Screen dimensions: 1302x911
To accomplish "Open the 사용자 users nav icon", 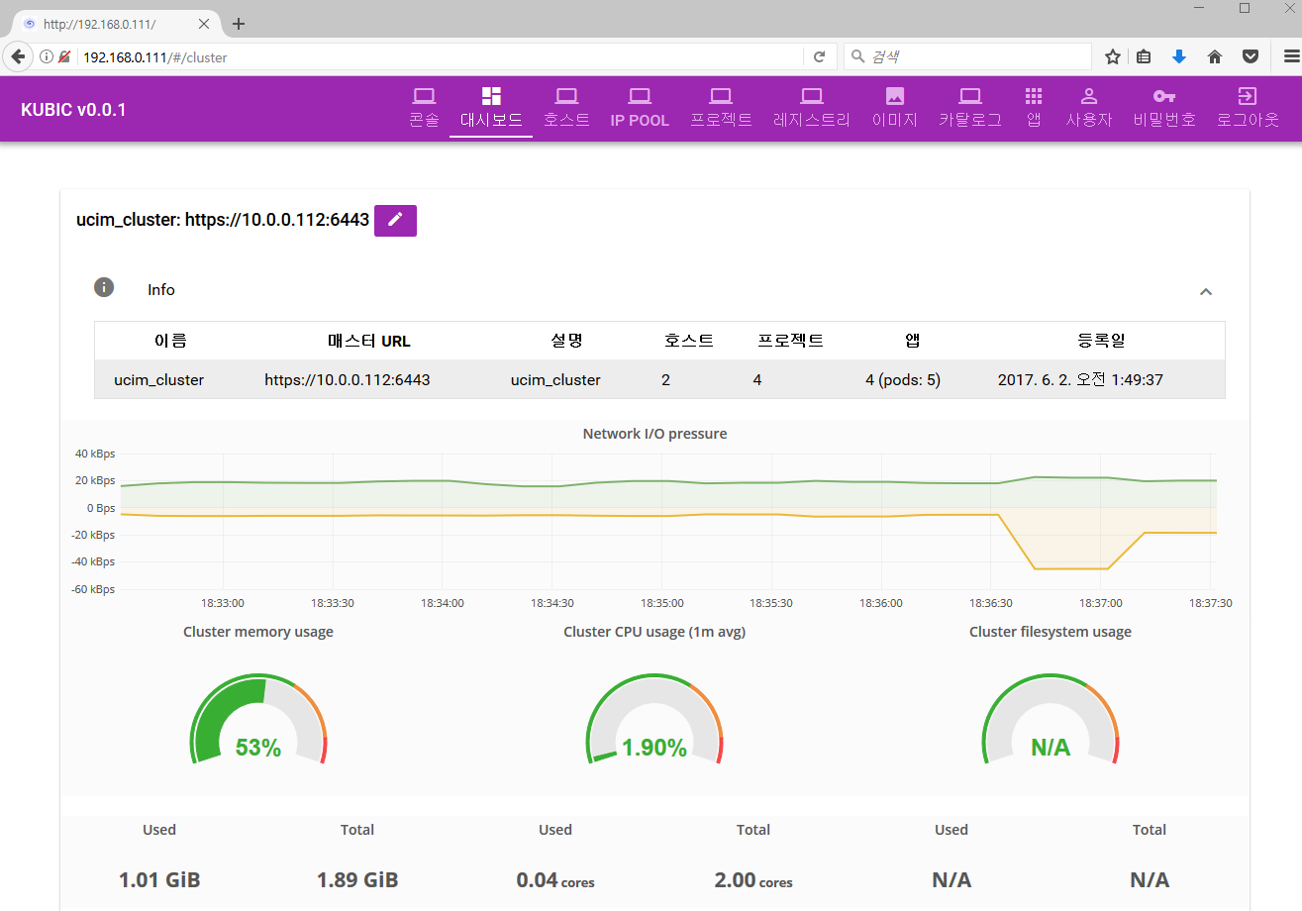I will pos(1088,97).
